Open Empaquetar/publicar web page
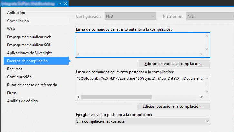234x132 pixels. (29, 37)
